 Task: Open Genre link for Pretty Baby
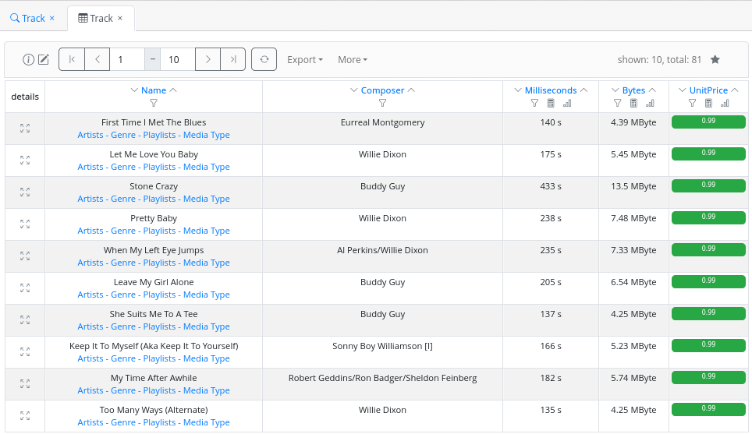(x=123, y=231)
